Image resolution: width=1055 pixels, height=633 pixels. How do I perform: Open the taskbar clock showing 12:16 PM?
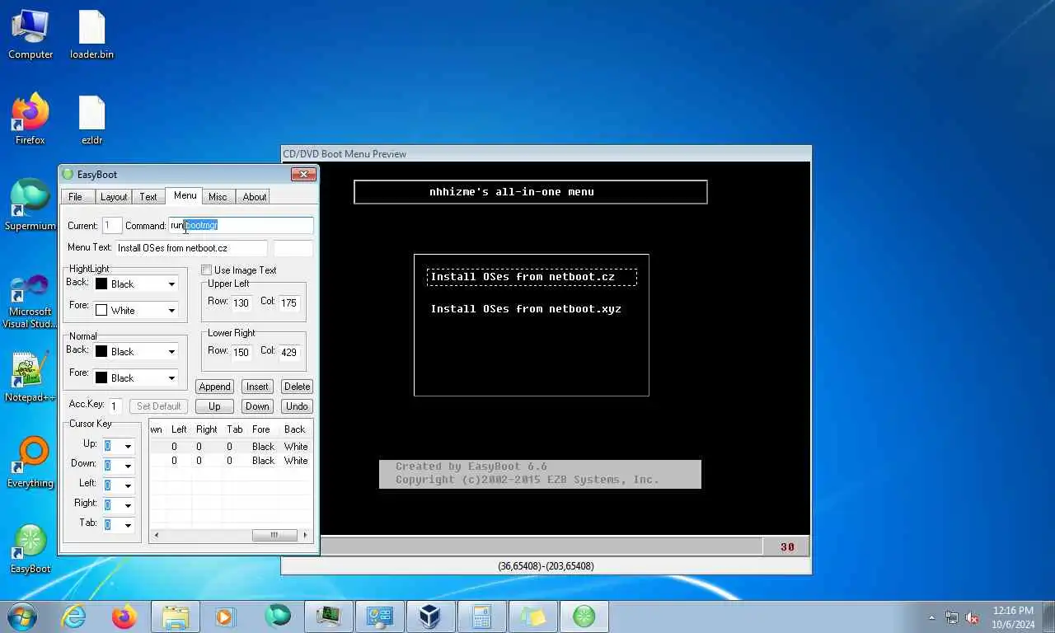pos(1013,617)
